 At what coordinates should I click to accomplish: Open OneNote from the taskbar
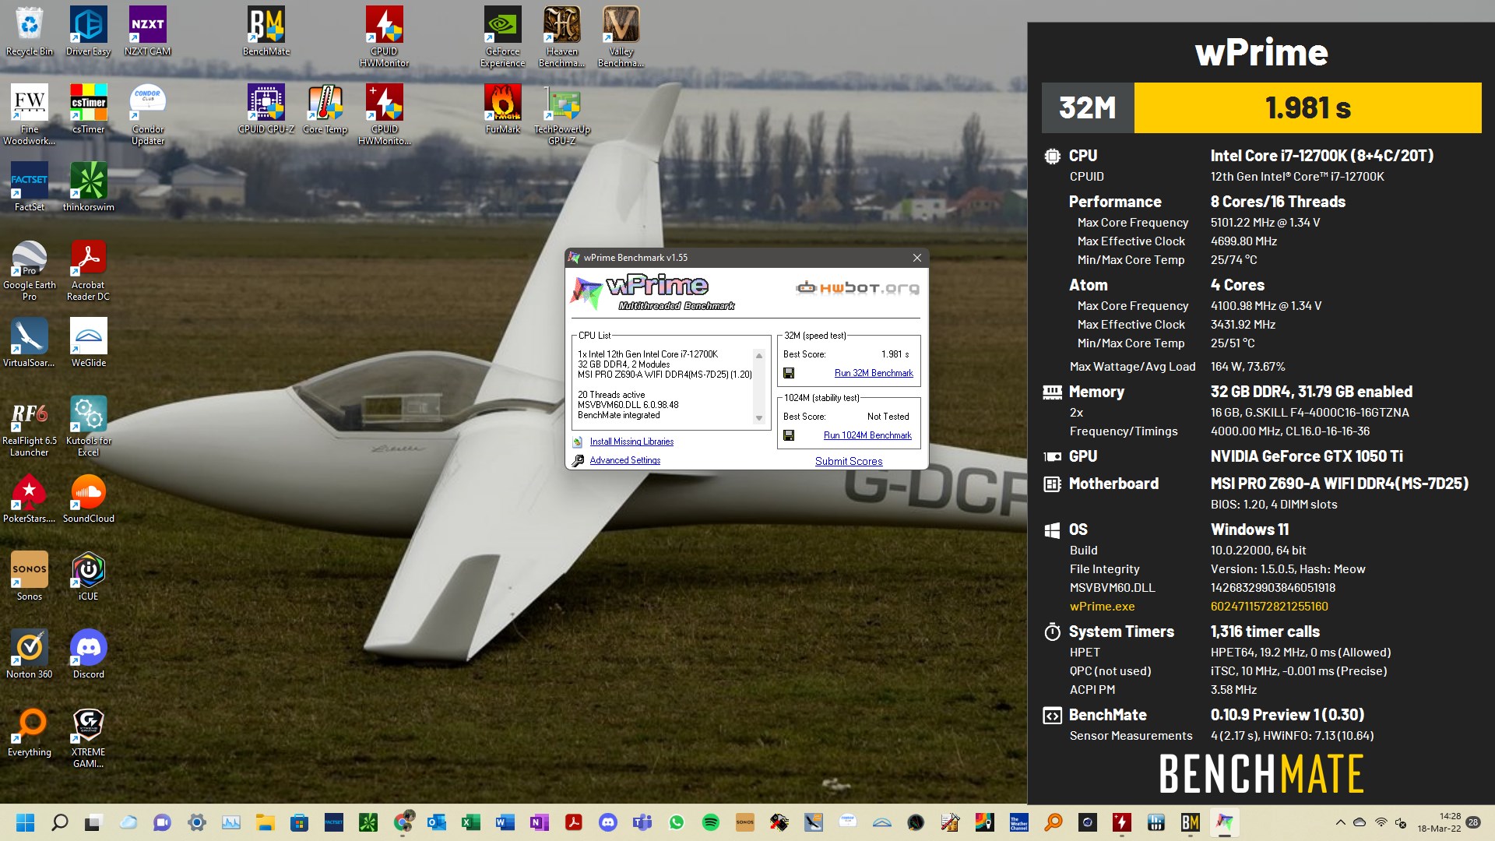tap(540, 822)
